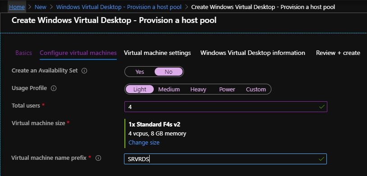This screenshot has height=176, width=367.
Task: Click the name prefix validation checkmark
Action: coord(321,159)
